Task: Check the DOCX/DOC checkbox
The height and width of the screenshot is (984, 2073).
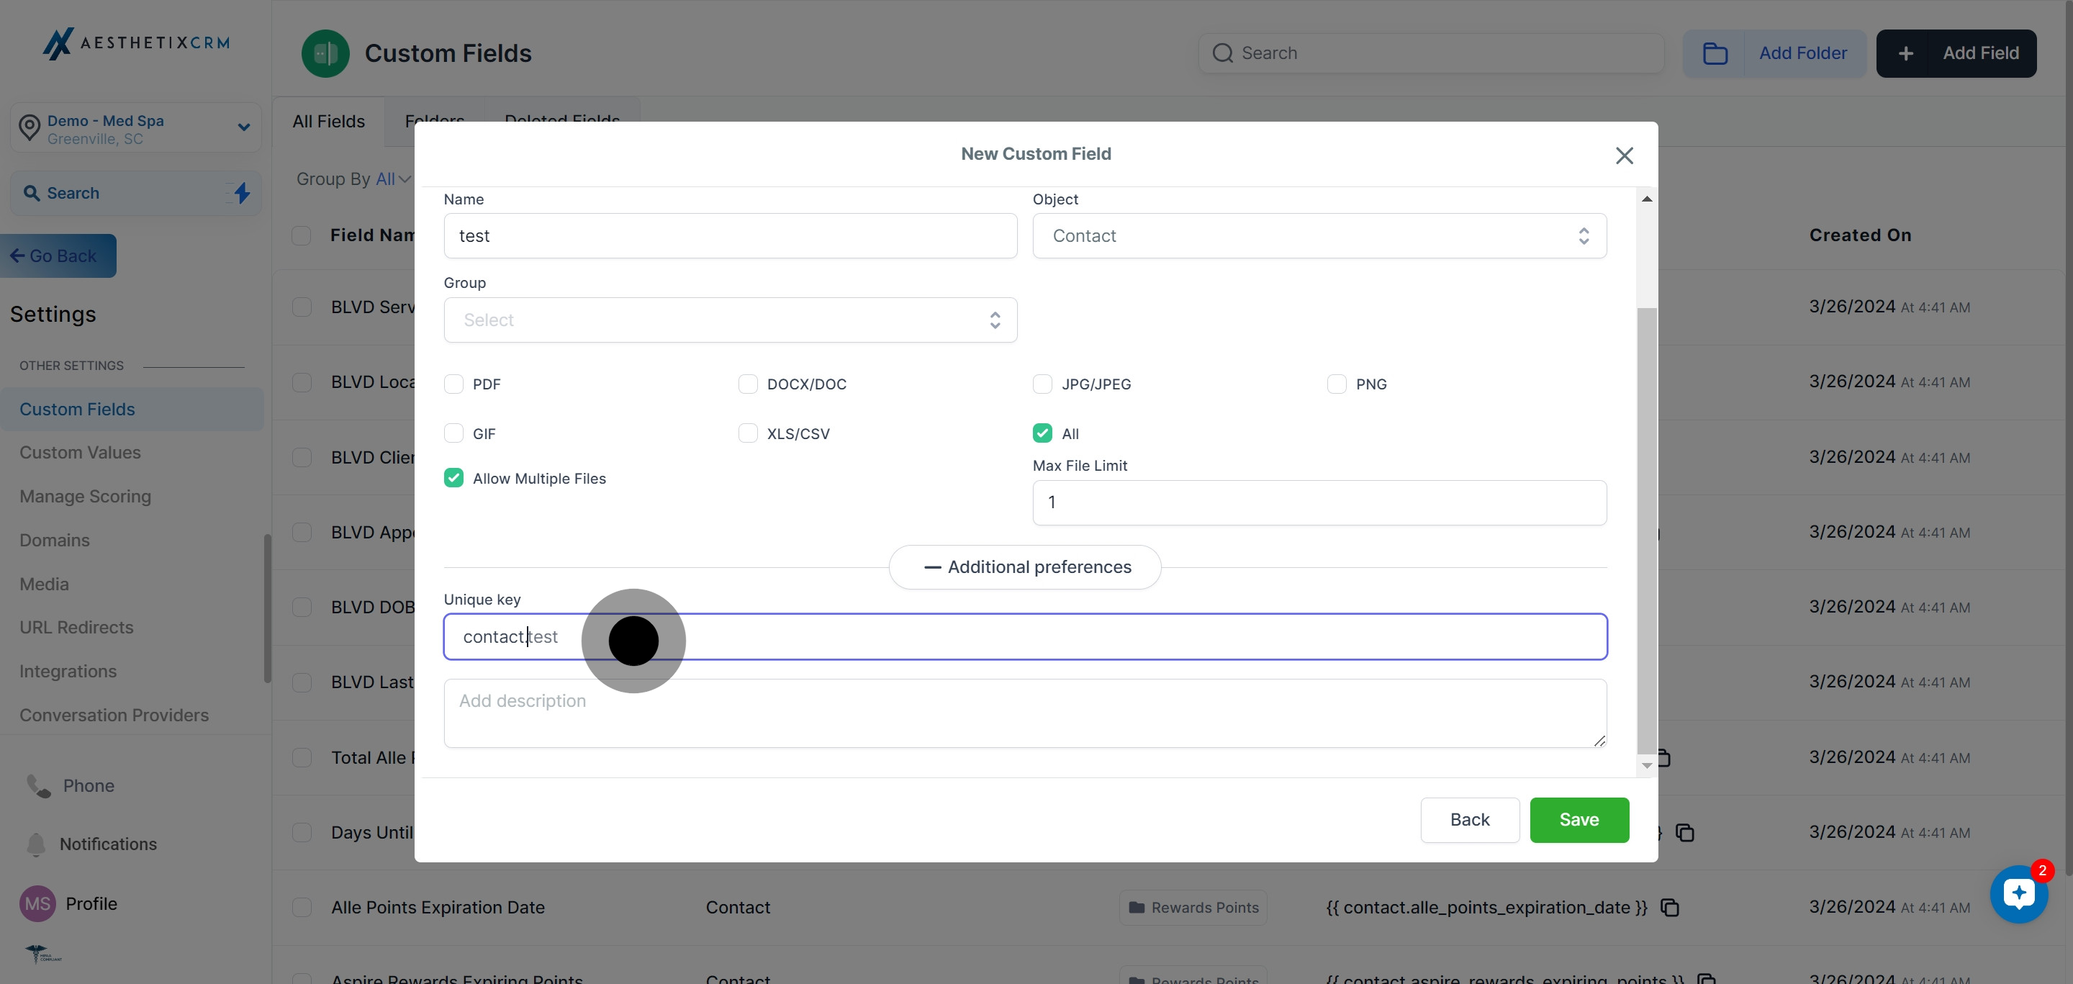Action: [748, 384]
